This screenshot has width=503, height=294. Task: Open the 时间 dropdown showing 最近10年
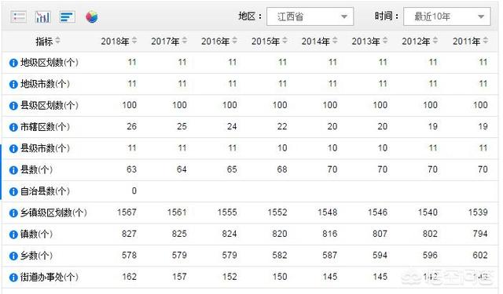pos(447,16)
